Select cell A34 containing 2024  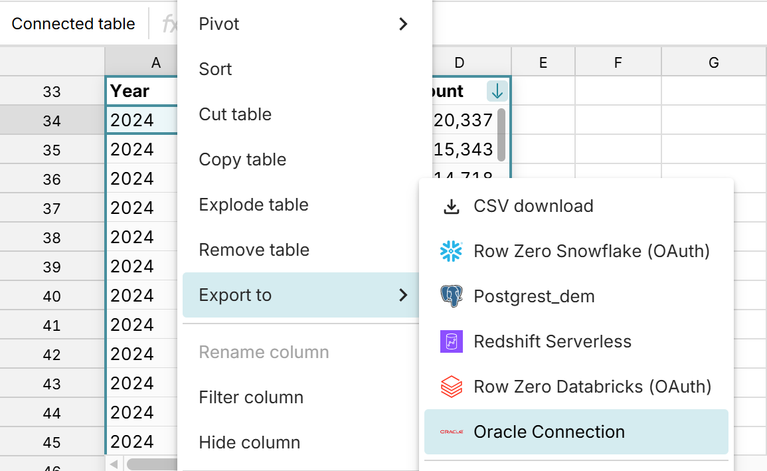pos(141,120)
